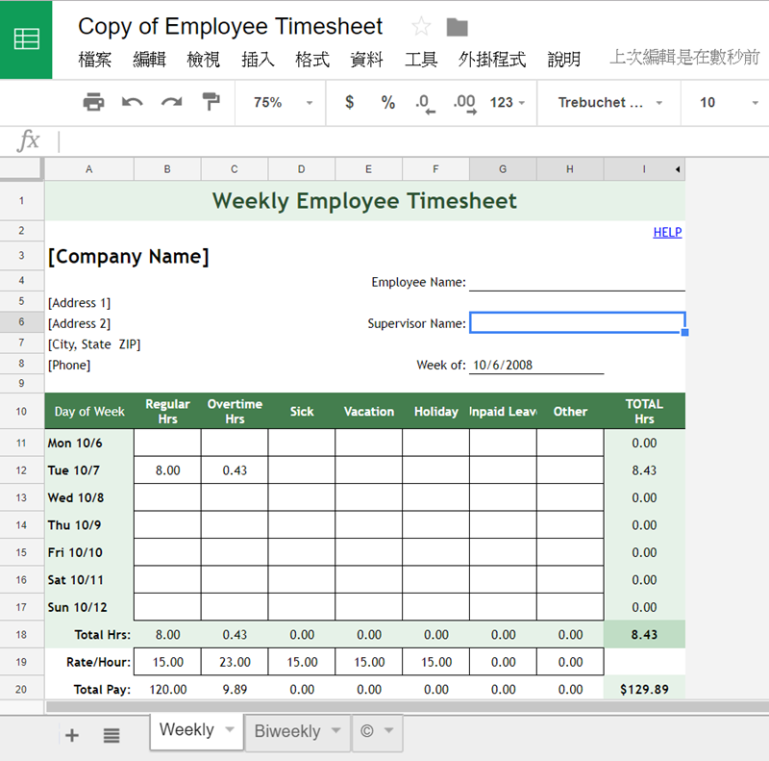Select the [Phone] cell
The height and width of the screenshot is (761, 769).
(69, 365)
